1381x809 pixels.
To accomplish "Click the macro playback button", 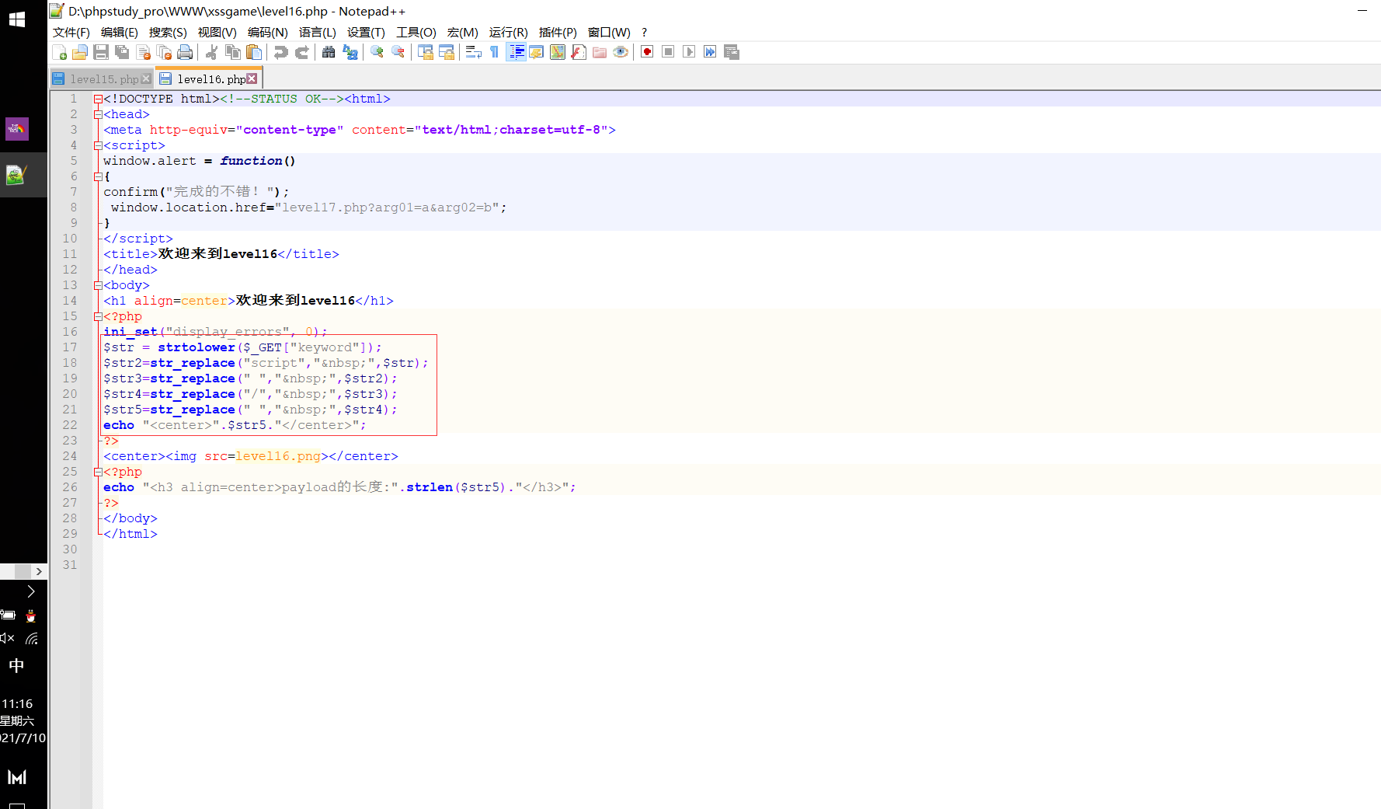I will pos(689,52).
